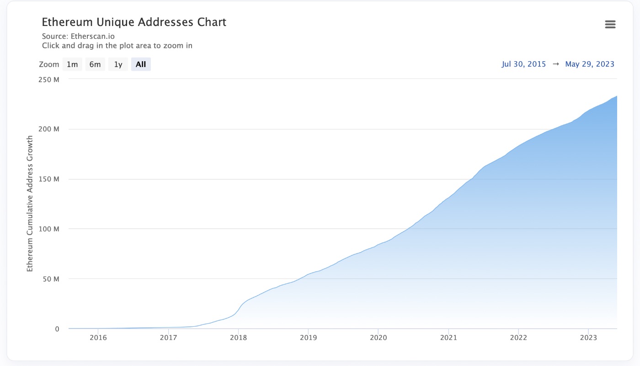Open the end date picker May 29, 2023
The image size is (640, 366).
(590, 64)
